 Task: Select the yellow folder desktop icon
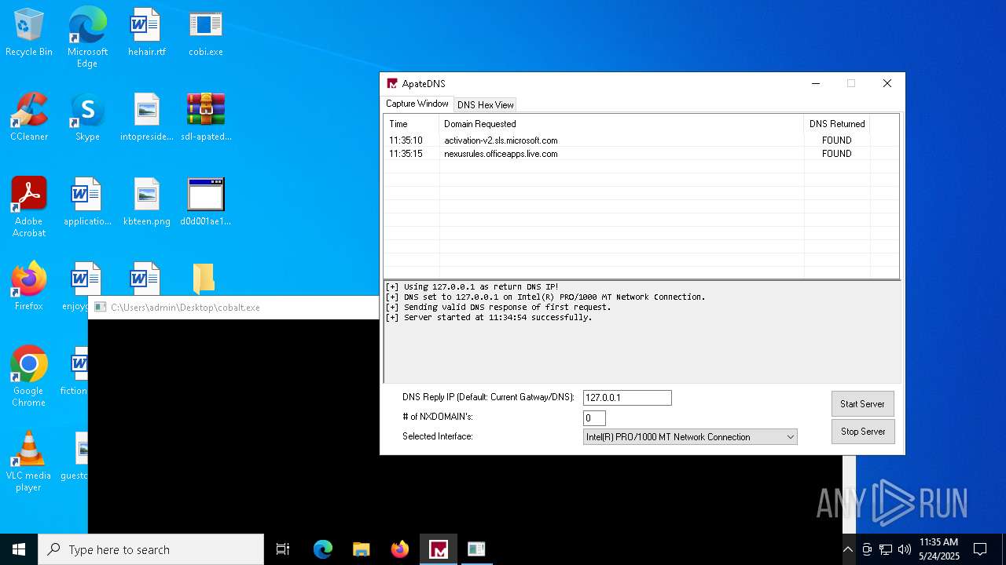(x=204, y=279)
